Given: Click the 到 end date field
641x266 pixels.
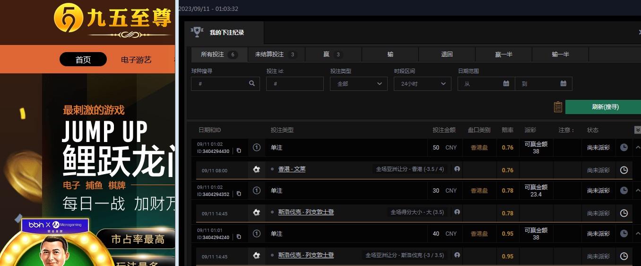Looking at the screenshot, I should pos(544,84).
